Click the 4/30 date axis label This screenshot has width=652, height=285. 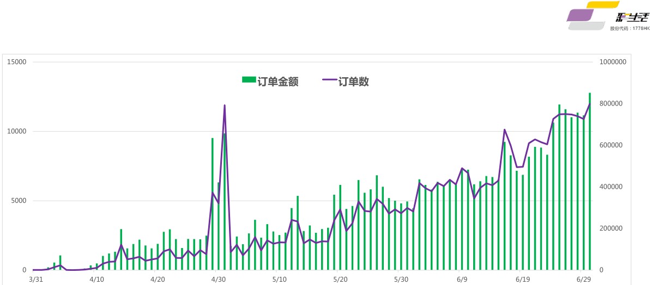click(218, 279)
